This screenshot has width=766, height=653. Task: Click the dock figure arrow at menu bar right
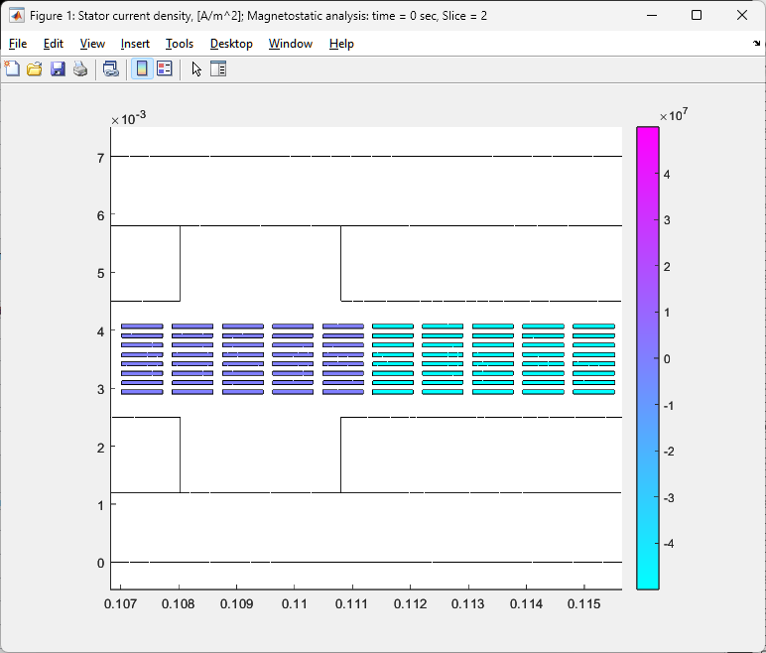756,44
